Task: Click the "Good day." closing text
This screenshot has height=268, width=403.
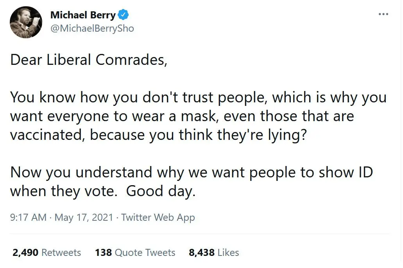Action: tap(161, 191)
